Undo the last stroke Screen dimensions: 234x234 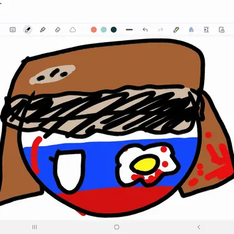point(145,30)
